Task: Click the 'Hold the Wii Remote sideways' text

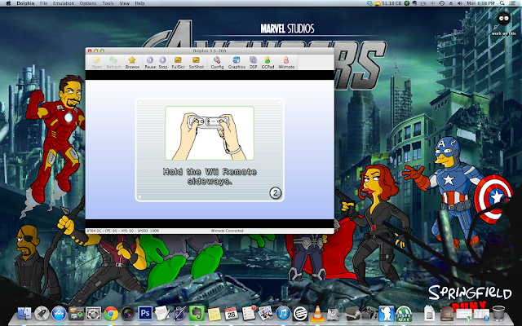Action: 210,176
